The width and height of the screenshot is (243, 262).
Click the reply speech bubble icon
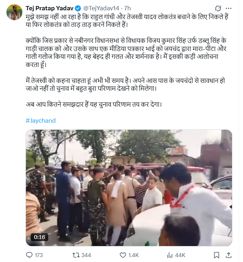point(29,255)
